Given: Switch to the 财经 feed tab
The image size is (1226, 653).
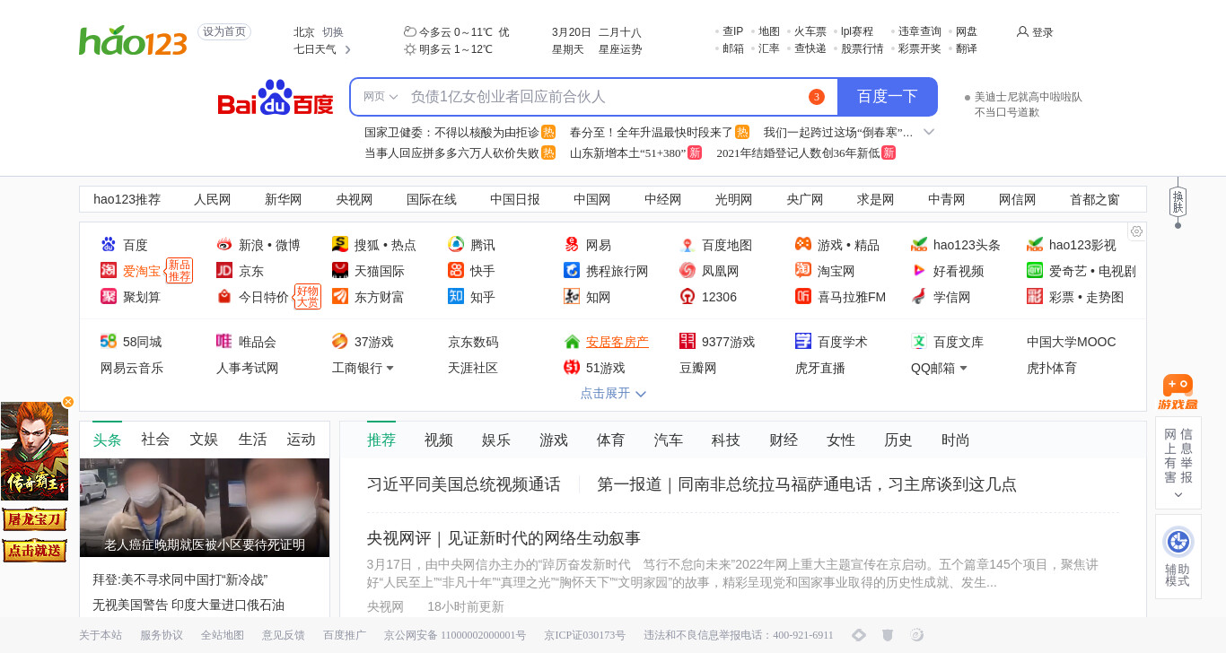Looking at the screenshot, I should point(784,440).
